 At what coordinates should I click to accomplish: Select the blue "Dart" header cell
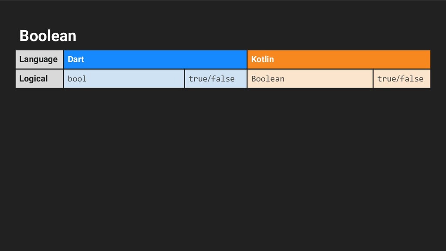tap(155, 59)
